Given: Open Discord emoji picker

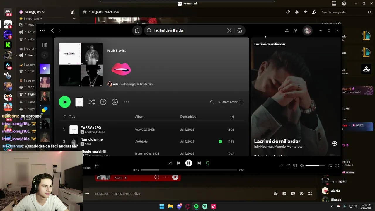Looking at the screenshot, I should click(301, 194).
